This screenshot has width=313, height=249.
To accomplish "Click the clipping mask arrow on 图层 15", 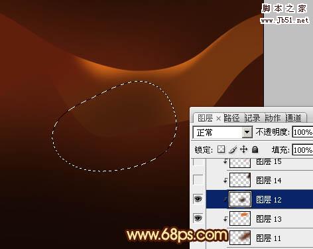I will point(225,161).
